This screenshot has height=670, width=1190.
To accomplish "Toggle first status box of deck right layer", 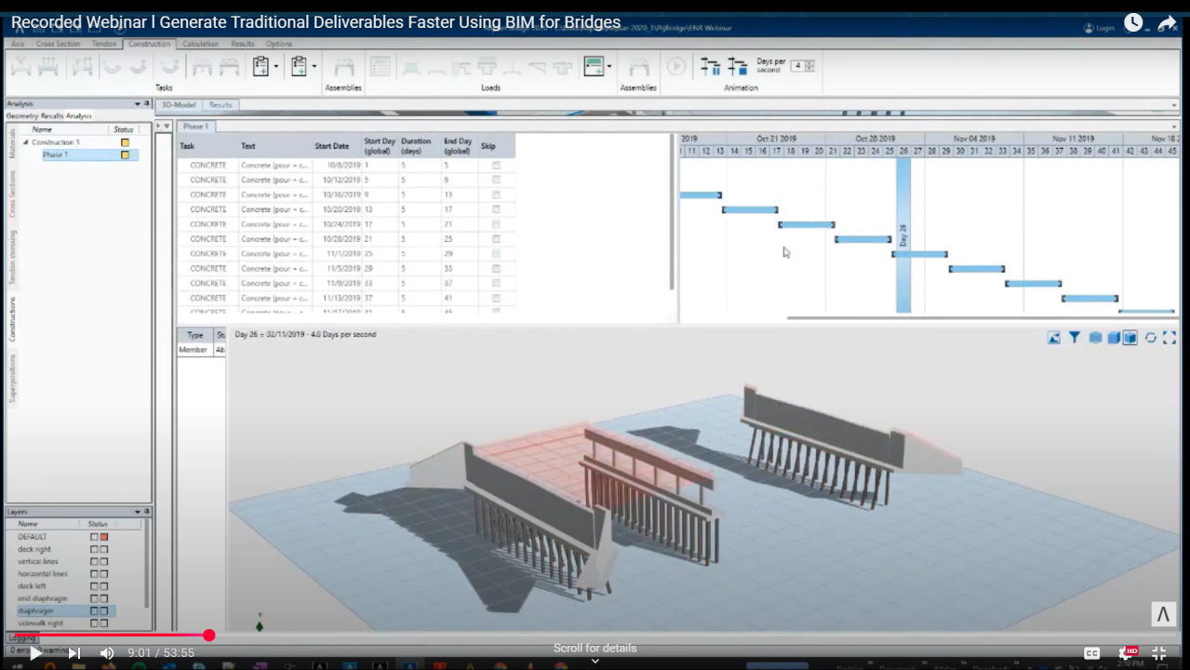I will pyautogui.click(x=94, y=549).
